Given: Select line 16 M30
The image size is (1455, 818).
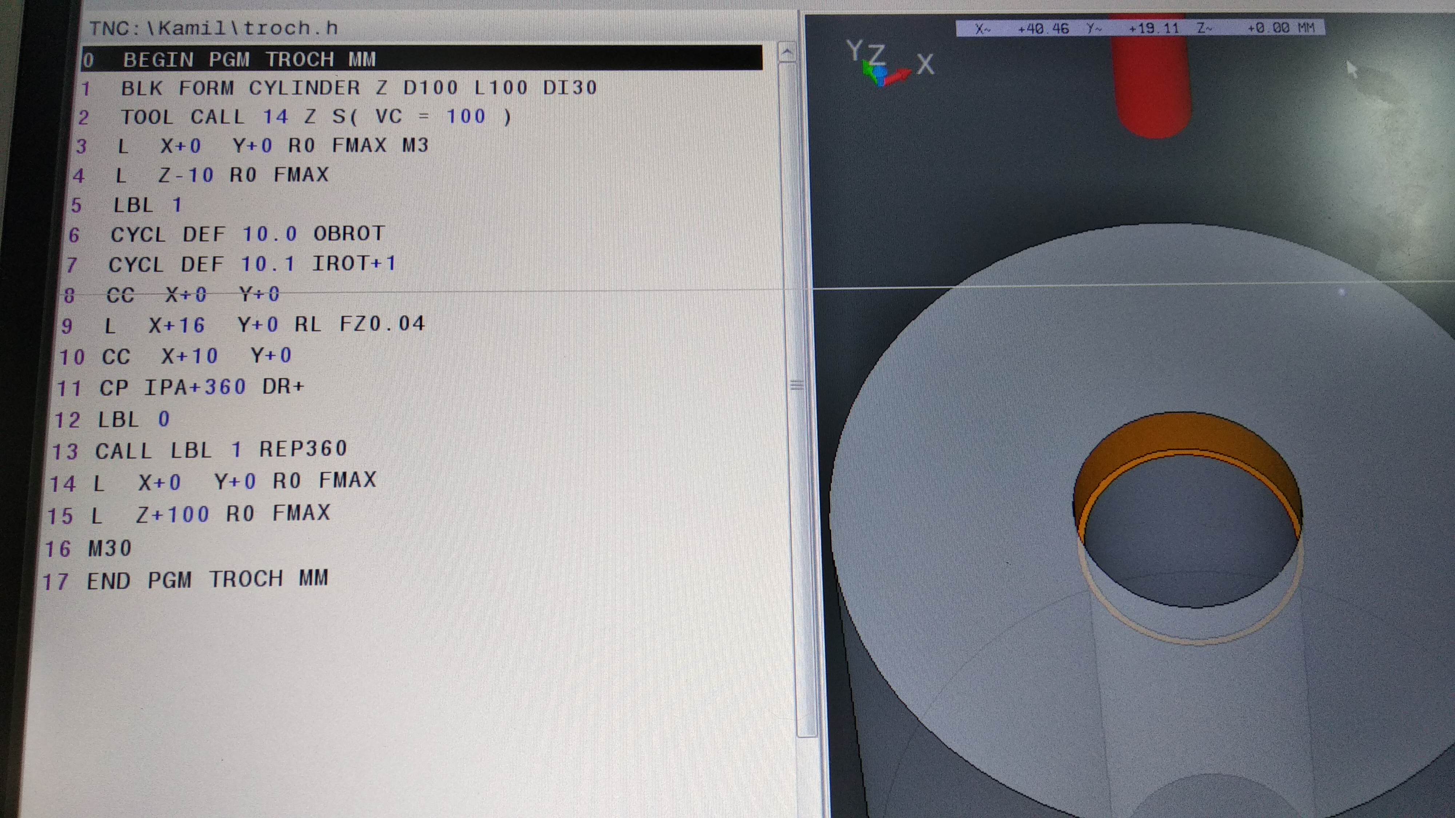Looking at the screenshot, I should (x=88, y=548).
